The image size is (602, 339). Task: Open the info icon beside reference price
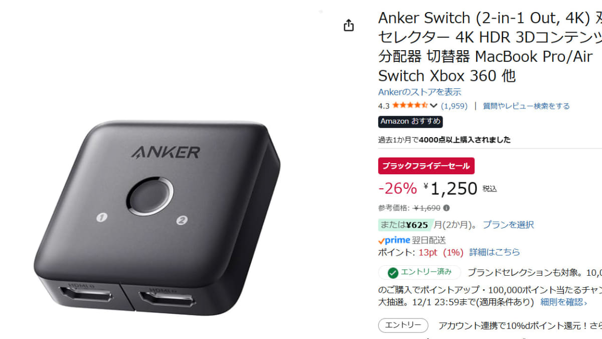click(446, 208)
